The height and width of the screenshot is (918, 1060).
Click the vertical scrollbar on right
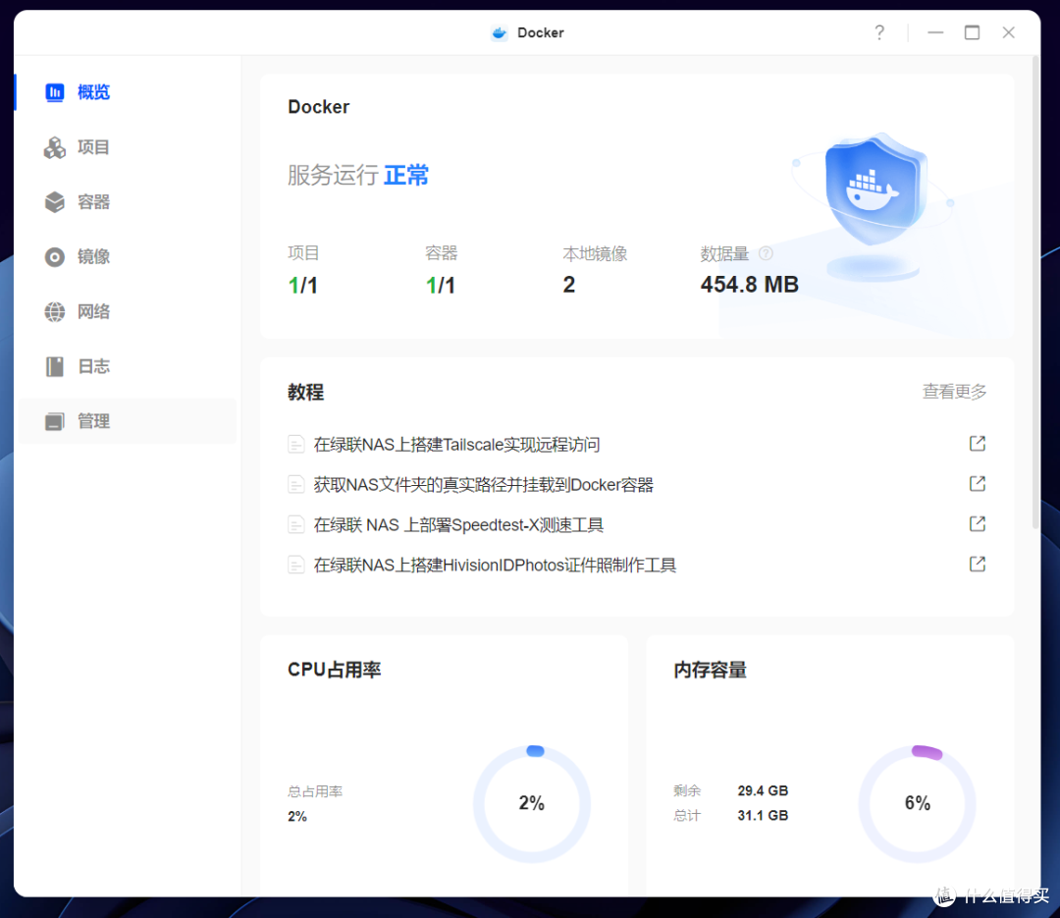tap(1035, 293)
